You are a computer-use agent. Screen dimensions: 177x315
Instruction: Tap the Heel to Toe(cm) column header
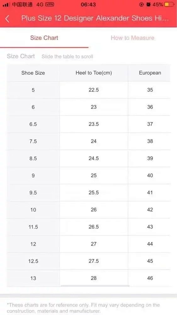point(94,73)
